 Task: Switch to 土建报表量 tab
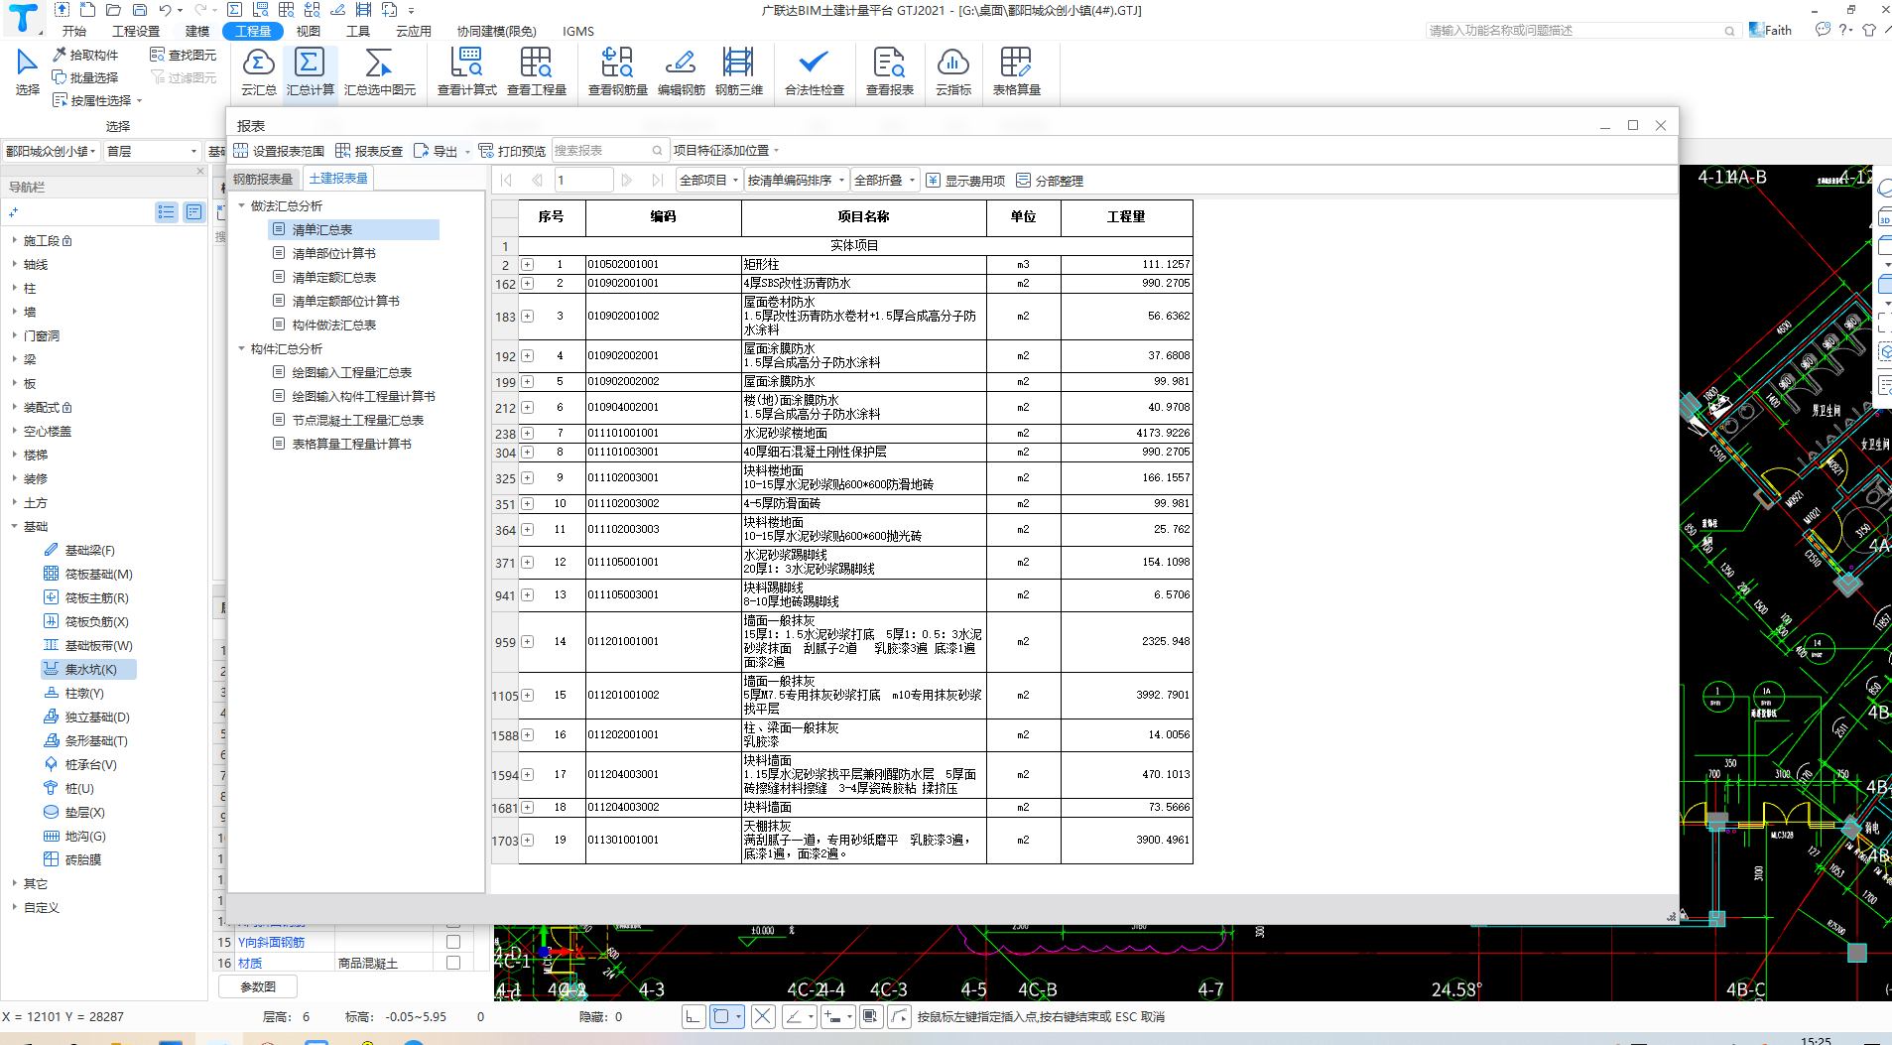pos(338,178)
